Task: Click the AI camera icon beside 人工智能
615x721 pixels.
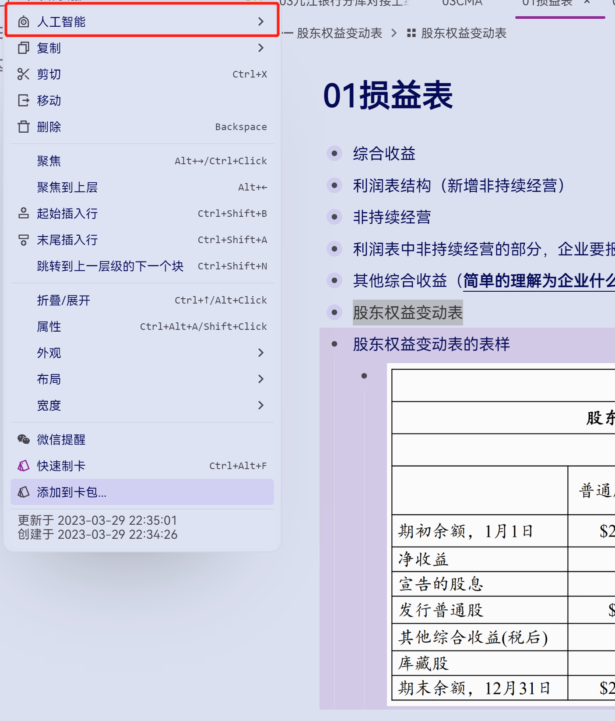Action: (x=24, y=22)
